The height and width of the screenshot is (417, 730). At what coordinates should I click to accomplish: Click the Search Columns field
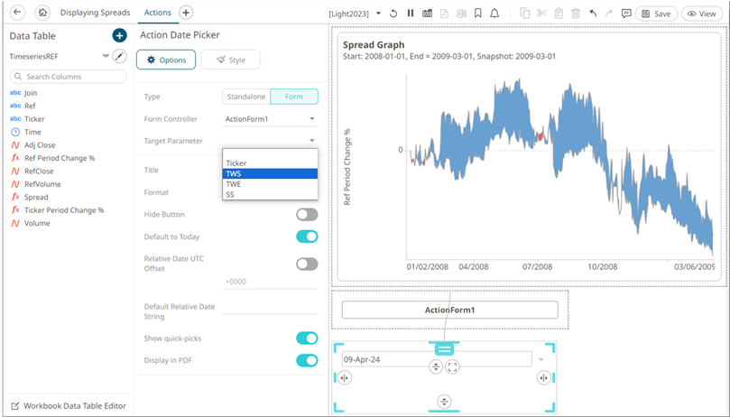[x=68, y=77]
